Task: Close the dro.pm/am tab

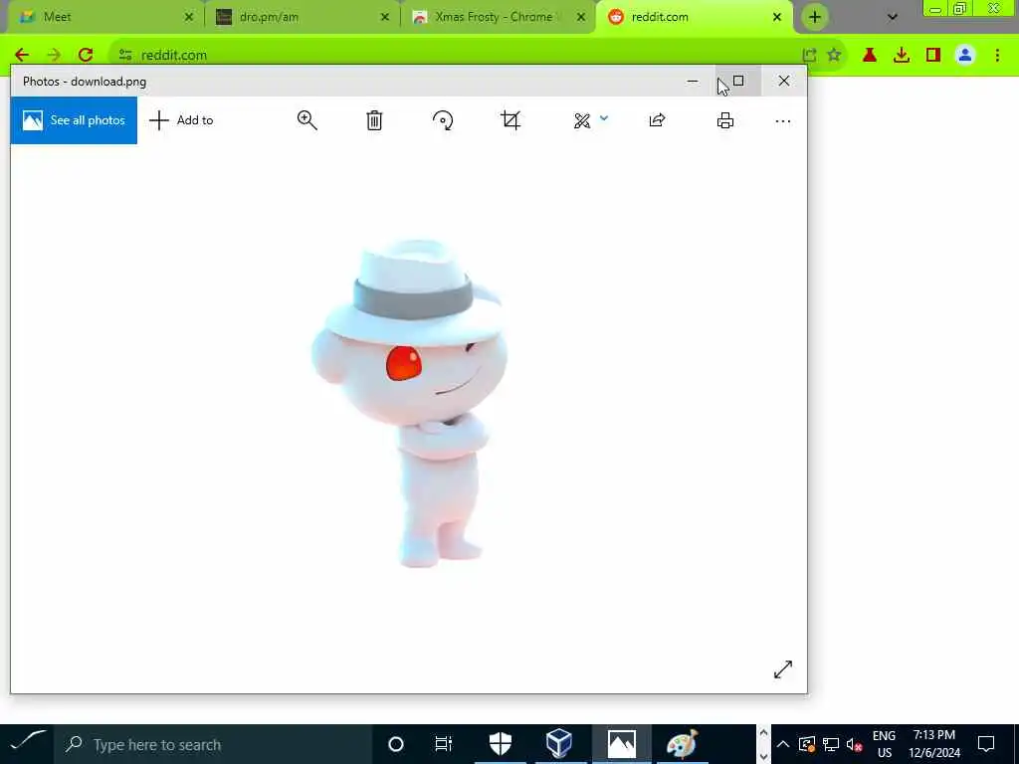Action: tap(385, 17)
